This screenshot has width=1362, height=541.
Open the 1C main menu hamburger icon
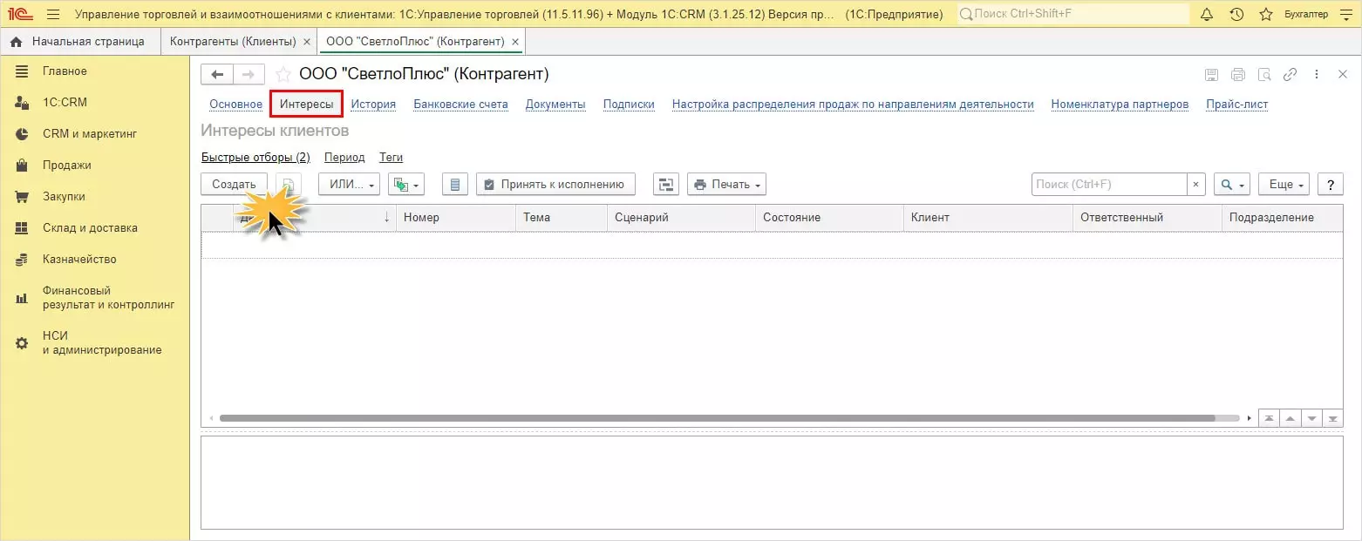tap(52, 14)
